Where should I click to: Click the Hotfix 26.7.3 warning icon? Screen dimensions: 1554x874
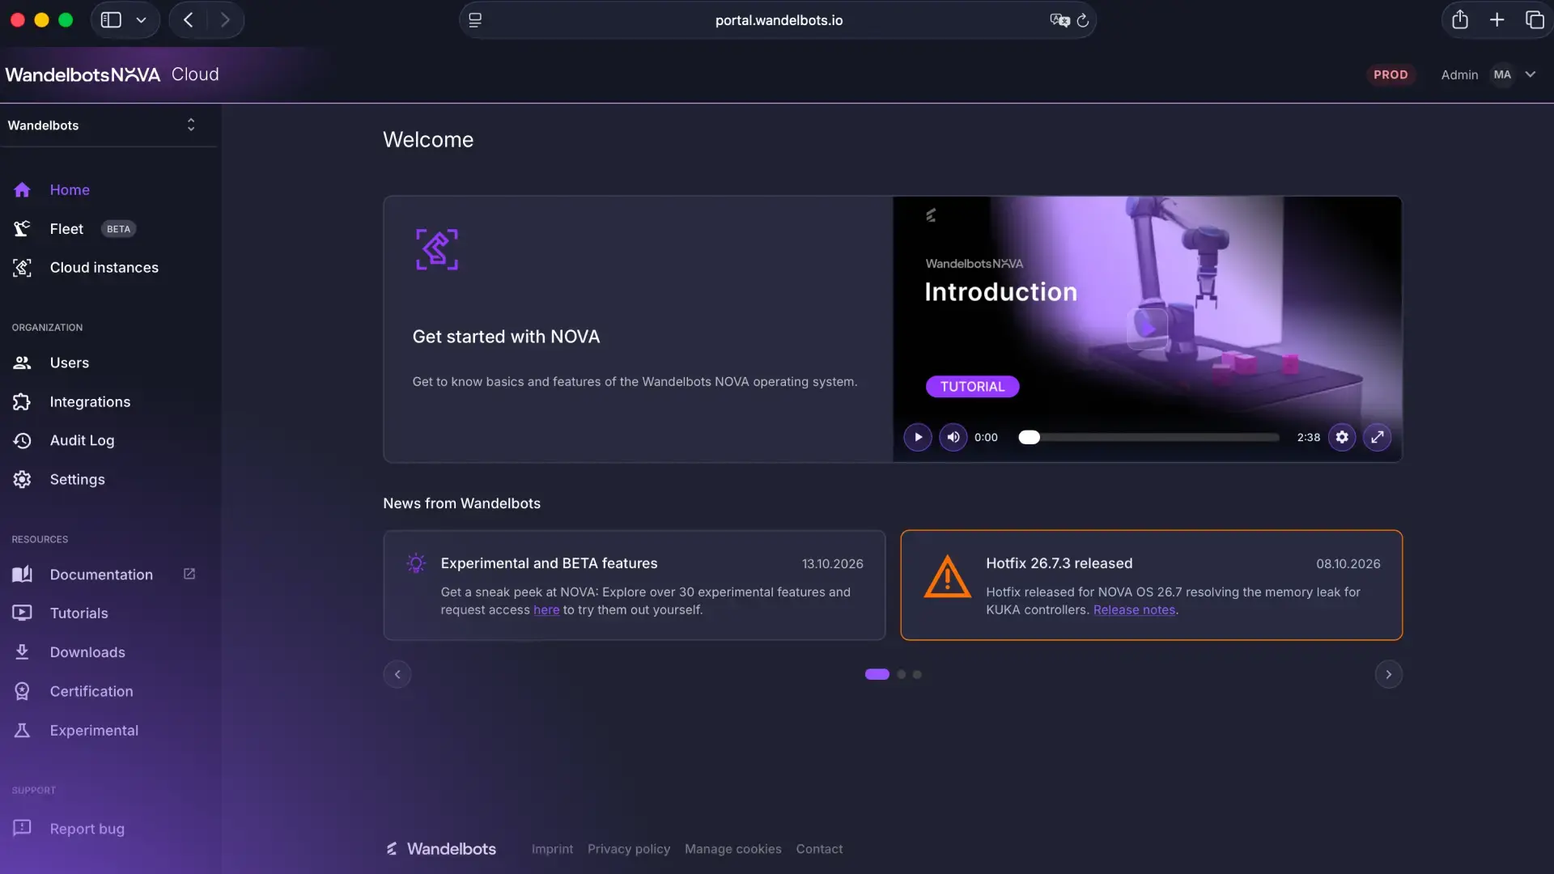point(948,577)
